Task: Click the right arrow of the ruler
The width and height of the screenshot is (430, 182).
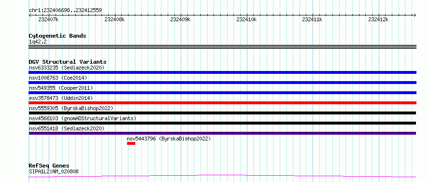Action: 415,15
